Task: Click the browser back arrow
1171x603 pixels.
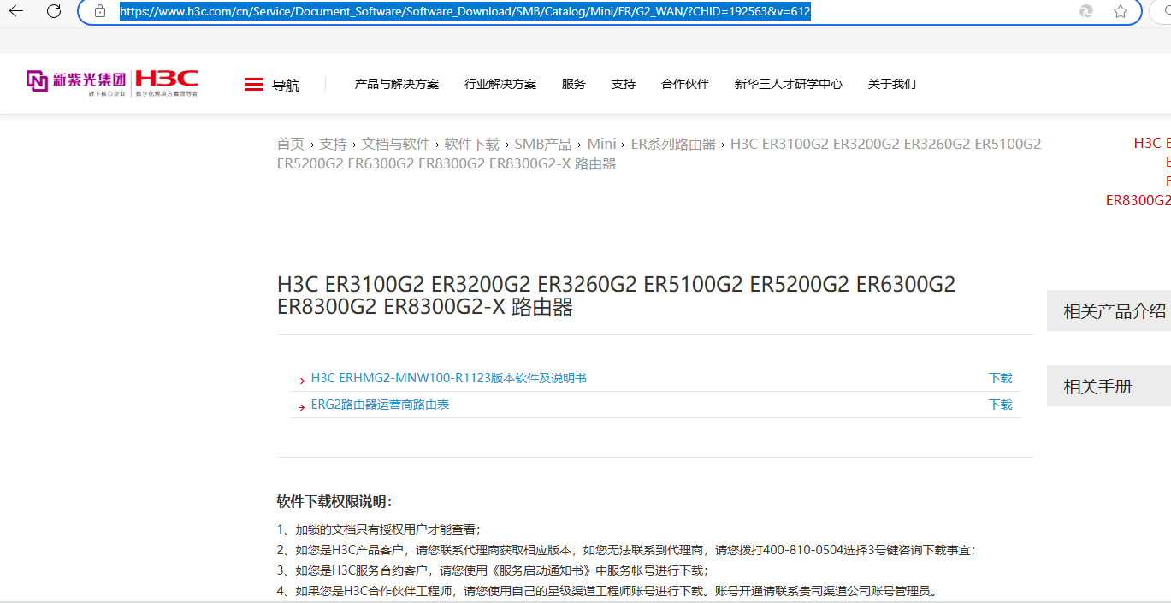Action: pyautogui.click(x=16, y=11)
